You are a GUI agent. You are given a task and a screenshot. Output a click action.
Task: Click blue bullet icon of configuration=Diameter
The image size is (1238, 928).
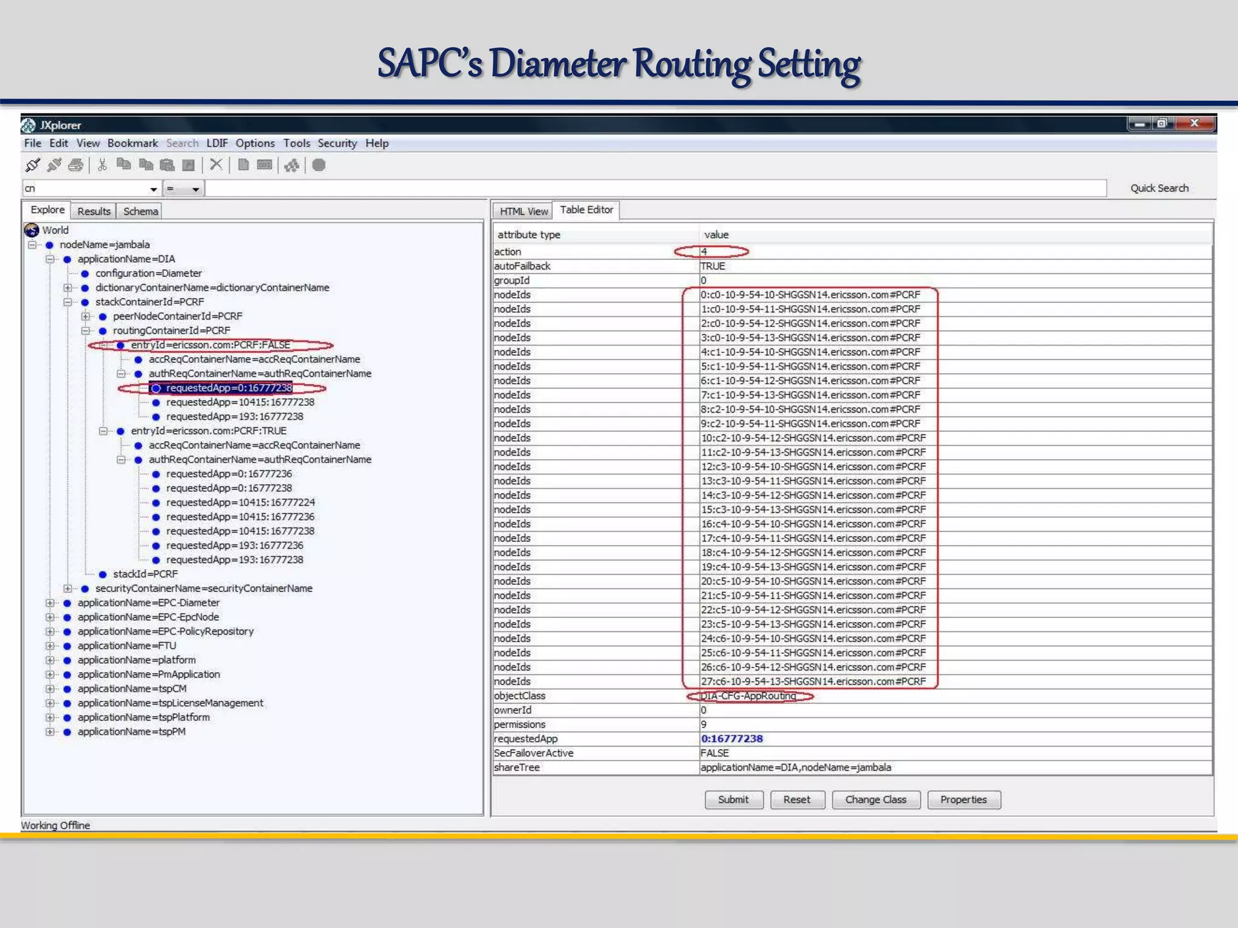85,274
